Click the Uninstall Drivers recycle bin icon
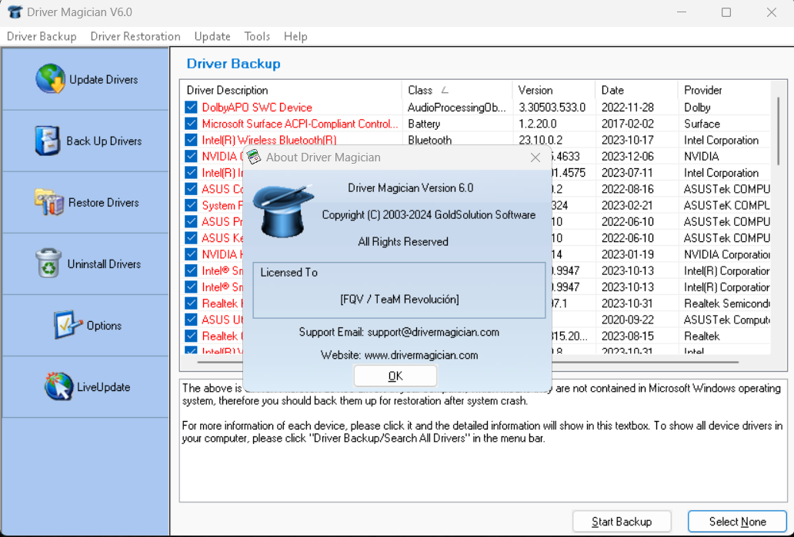Viewport: 794px width, 537px height. tap(48, 263)
